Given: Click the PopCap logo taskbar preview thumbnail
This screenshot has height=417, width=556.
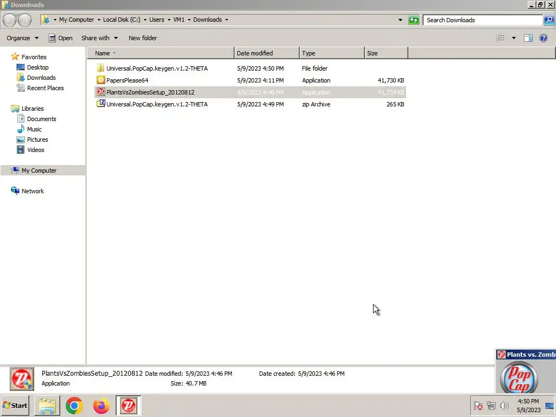Looking at the screenshot, I should coord(519,377).
